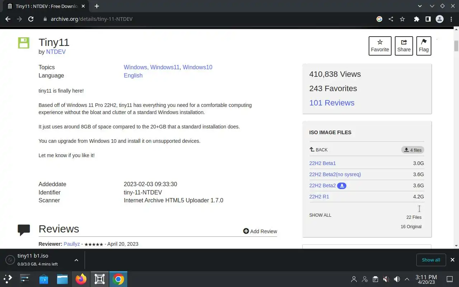
Task: Click the browser forward arrow
Action: click(19, 19)
